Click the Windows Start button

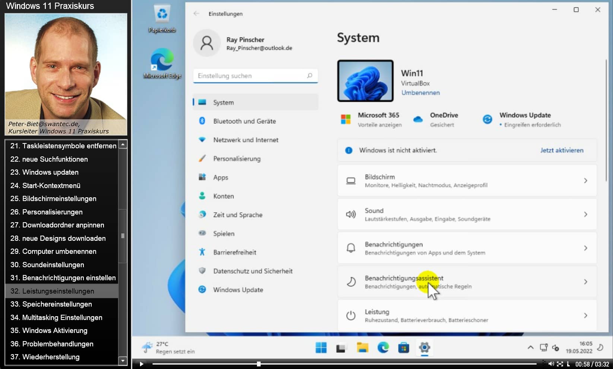pos(321,348)
